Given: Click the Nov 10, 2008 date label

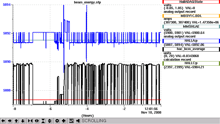Looking at the screenshot, I should click(x=151, y=113).
